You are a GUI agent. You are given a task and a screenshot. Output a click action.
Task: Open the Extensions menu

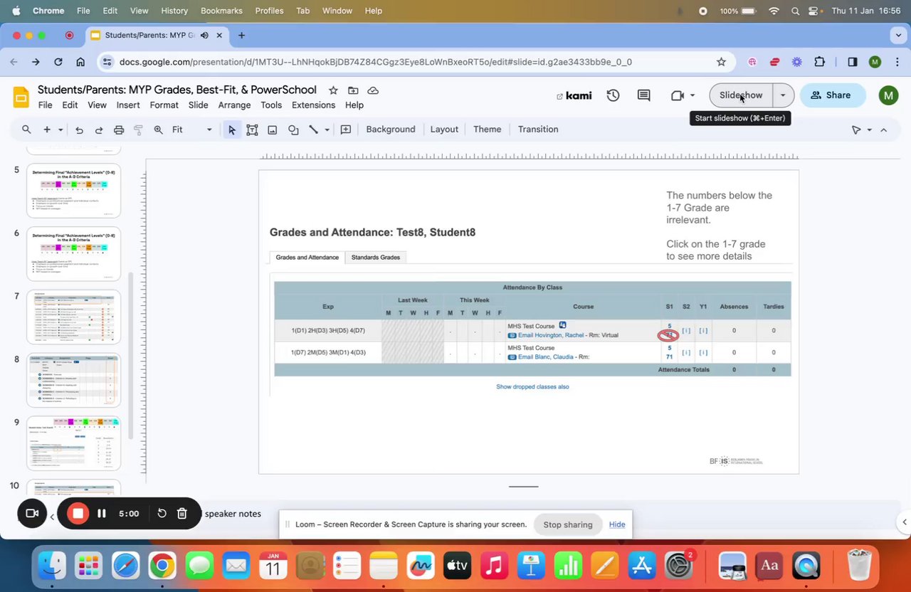(x=313, y=105)
